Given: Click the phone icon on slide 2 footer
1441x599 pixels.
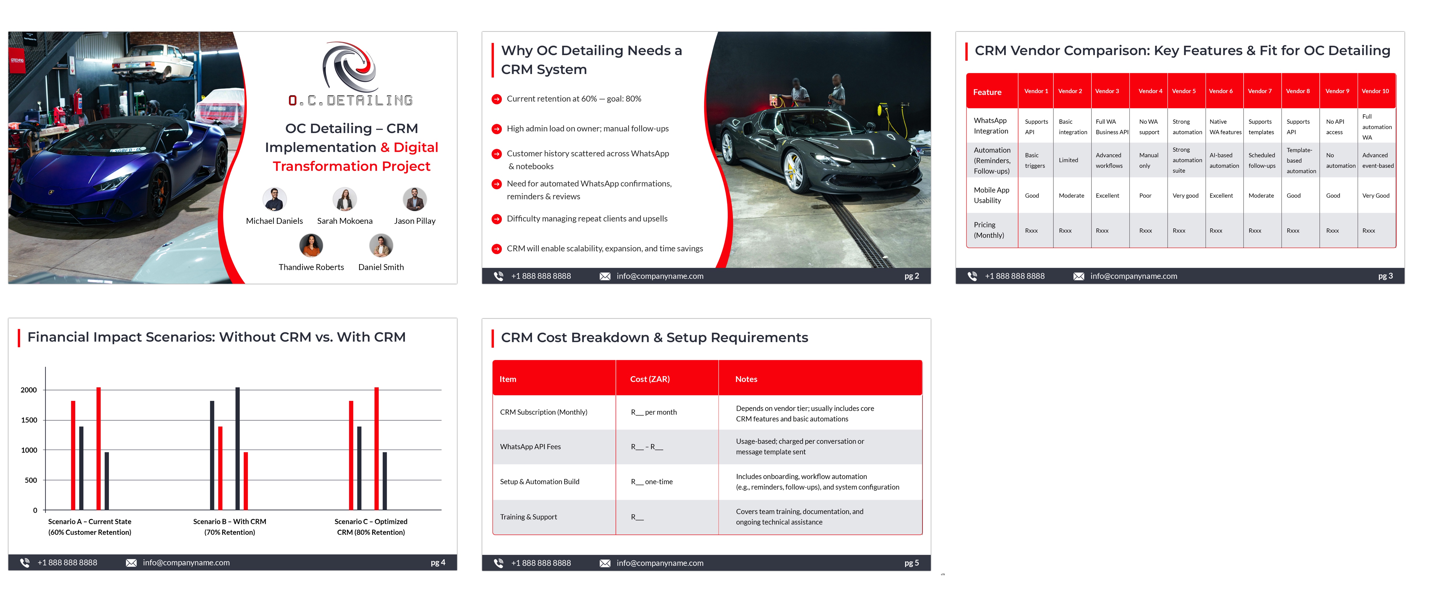Looking at the screenshot, I should (498, 276).
